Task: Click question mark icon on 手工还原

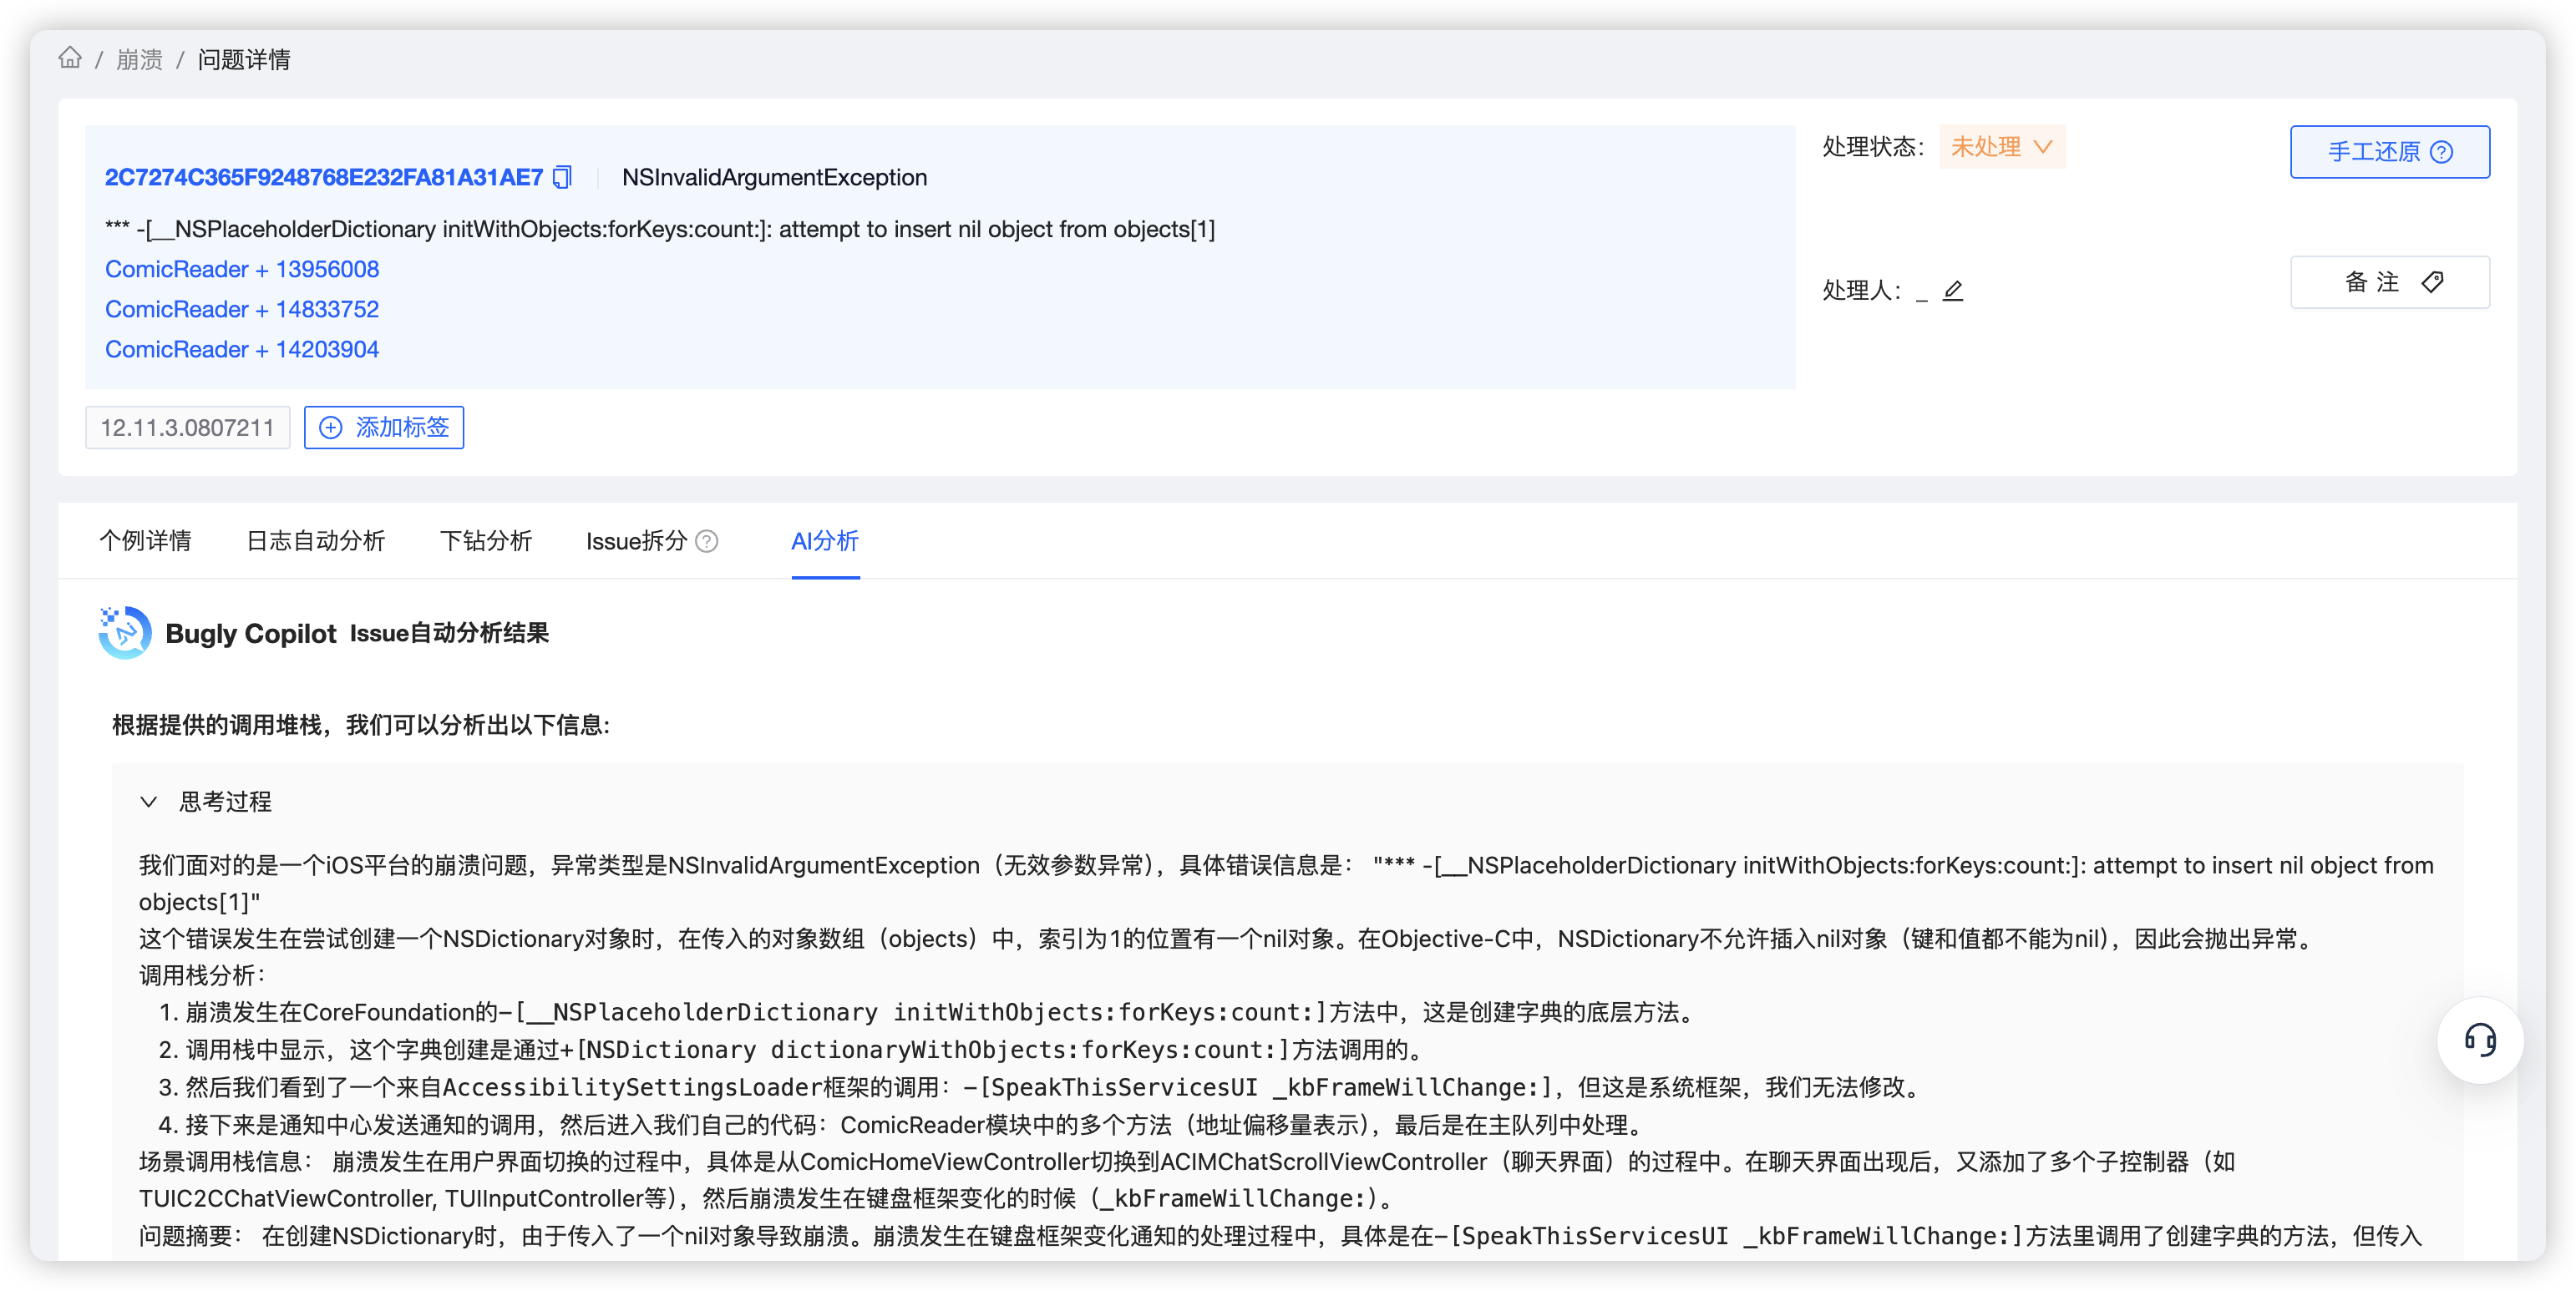Action: (x=2442, y=152)
